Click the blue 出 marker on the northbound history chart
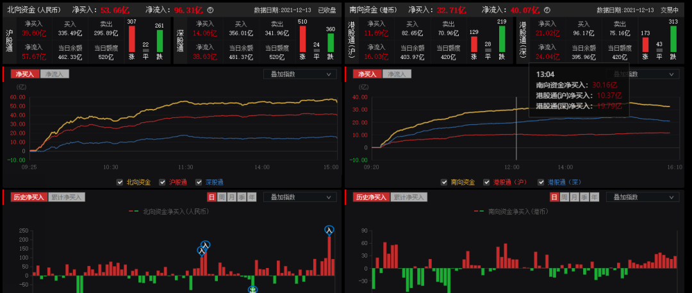 253,290
